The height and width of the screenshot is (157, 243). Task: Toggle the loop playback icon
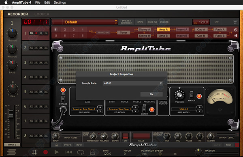(81, 152)
